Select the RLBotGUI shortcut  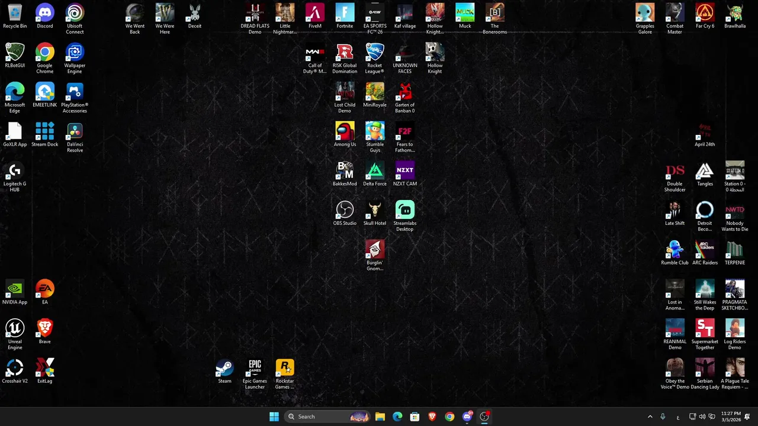click(x=15, y=56)
